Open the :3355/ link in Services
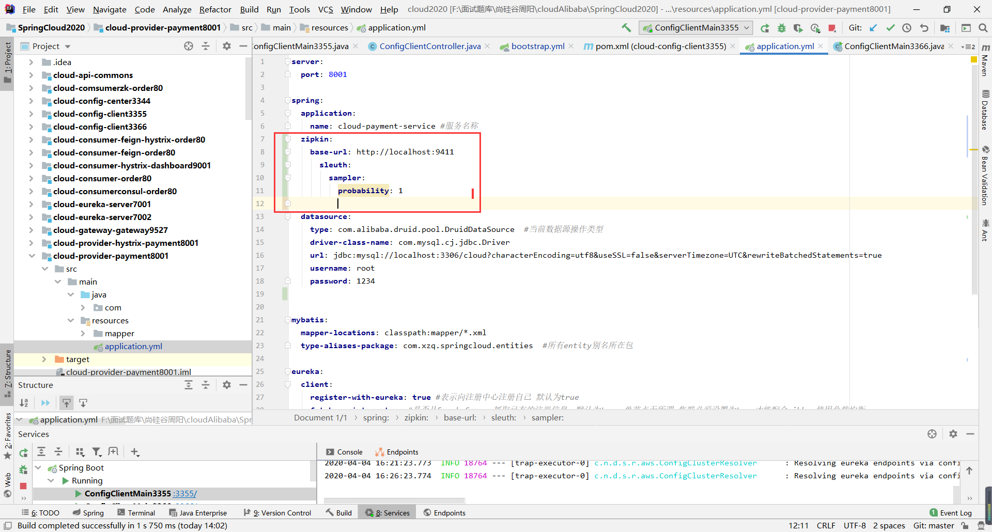The image size is (992, 532). click(x=184, y=494)
